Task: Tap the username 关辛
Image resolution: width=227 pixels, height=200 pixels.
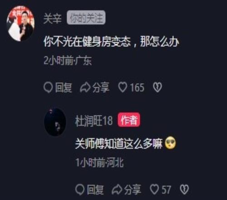Action: pyautogui.click(x=52, y=19)
